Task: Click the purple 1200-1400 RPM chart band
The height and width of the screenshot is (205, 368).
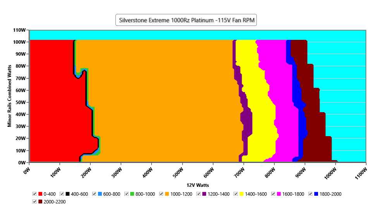Action: pyautogui.click(x=246, y=120)
